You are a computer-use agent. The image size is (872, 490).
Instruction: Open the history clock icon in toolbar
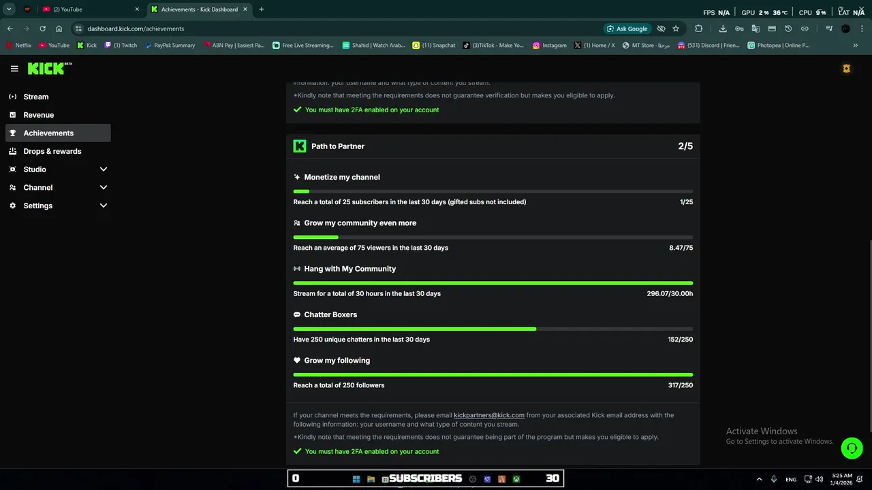(788, 29)
